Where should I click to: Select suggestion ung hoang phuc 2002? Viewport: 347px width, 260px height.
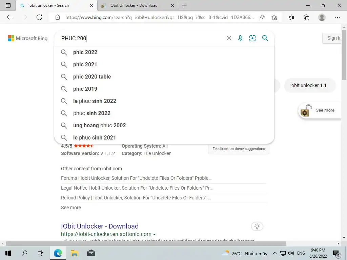(164, 125)
